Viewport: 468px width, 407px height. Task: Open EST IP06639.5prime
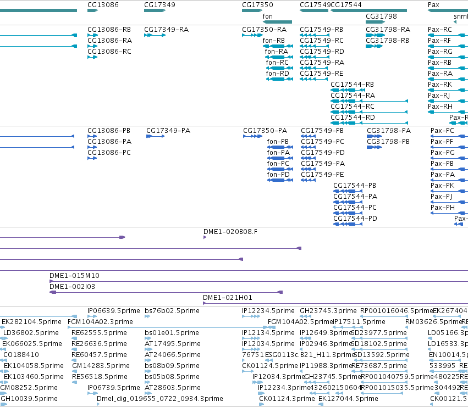point(114,311)
